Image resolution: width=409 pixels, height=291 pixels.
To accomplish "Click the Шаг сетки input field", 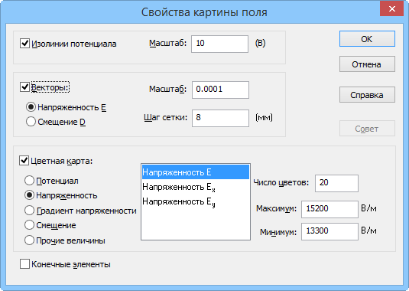I will click(x=220, y=118).
